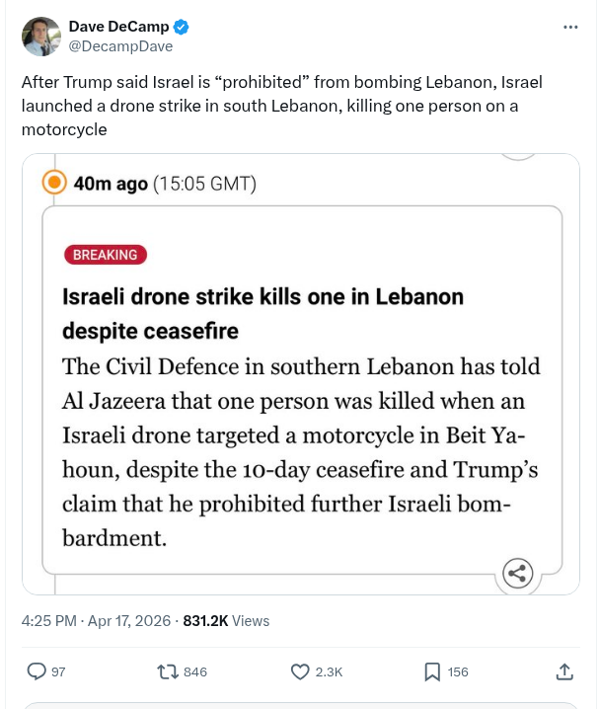Open Dave DeCamp's profile picture

click(40, 36)
